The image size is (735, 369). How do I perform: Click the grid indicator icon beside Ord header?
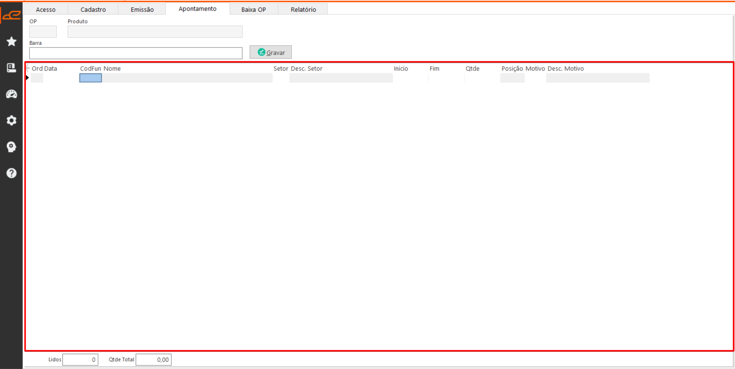28,69
